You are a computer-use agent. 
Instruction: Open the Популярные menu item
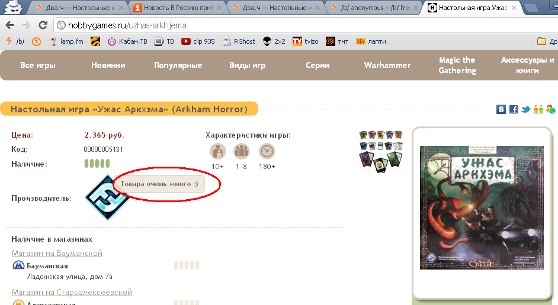(x=178, y=66)
